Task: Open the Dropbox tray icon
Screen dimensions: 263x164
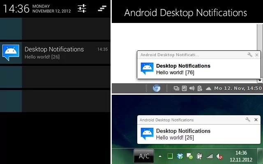Action: coord(180,156)
